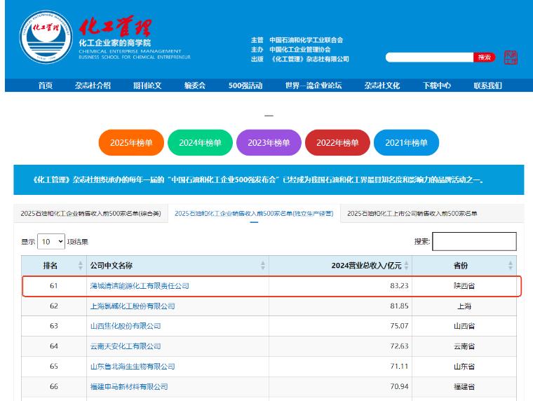The width and height of the screenshot is (533, 401).
Task: Focus the table 搜索 filter box
Action: [x=474, y=241]
